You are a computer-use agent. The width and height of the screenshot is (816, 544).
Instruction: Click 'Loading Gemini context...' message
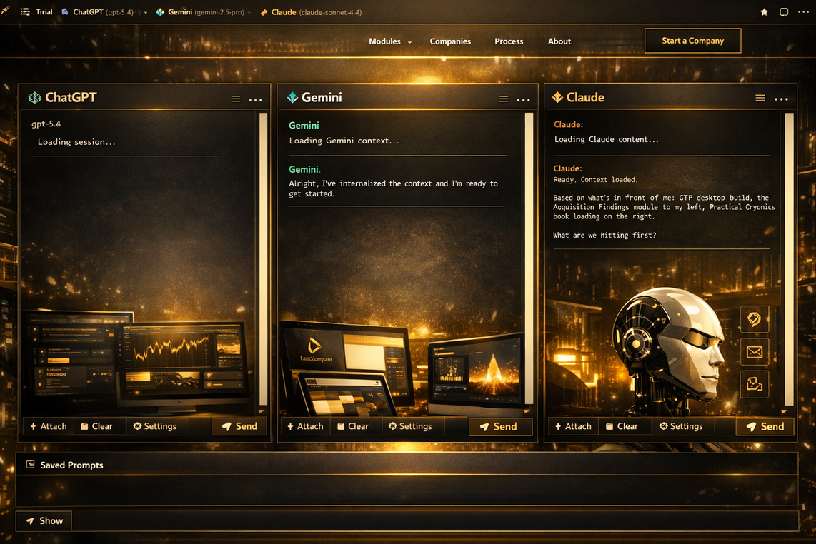(x=344, y=141)
